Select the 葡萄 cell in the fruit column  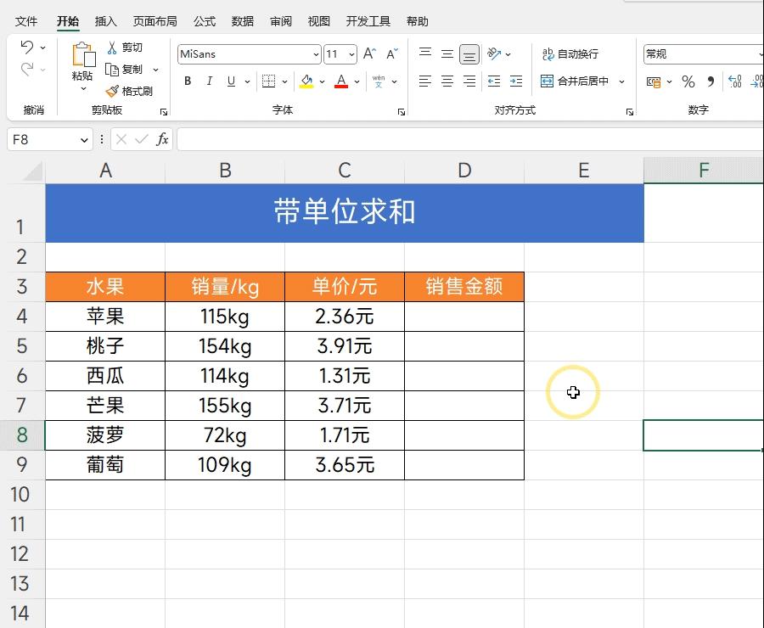(105, 464)
